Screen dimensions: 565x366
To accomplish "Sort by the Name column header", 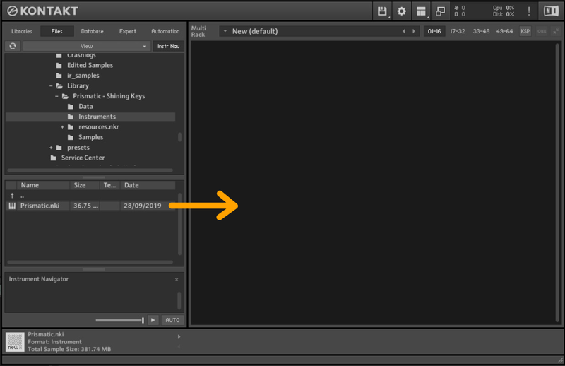I will click(x=43, y=185).
